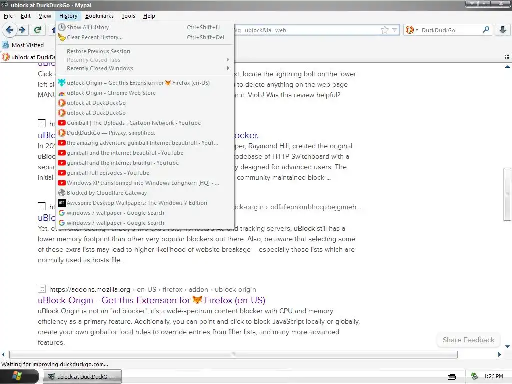Bookmark this page with the star icon
Viewport: 512px width, 384px height.
385,30
